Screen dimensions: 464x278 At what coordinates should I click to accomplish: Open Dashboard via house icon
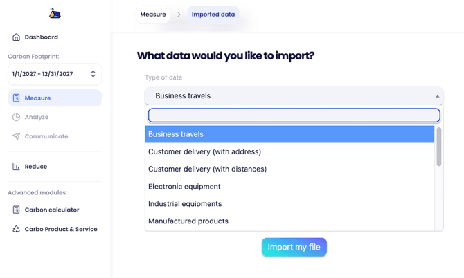point(17,37)
